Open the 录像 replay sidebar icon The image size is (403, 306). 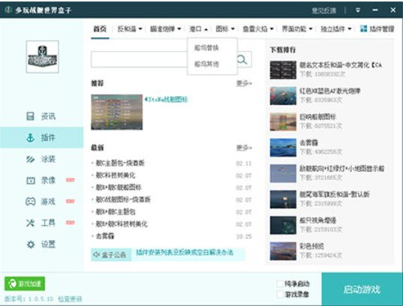pyautogui.click(x=31, y=180)
